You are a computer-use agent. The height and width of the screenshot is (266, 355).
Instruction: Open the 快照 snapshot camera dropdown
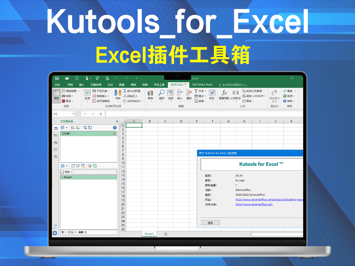click(x=68, y=96)
